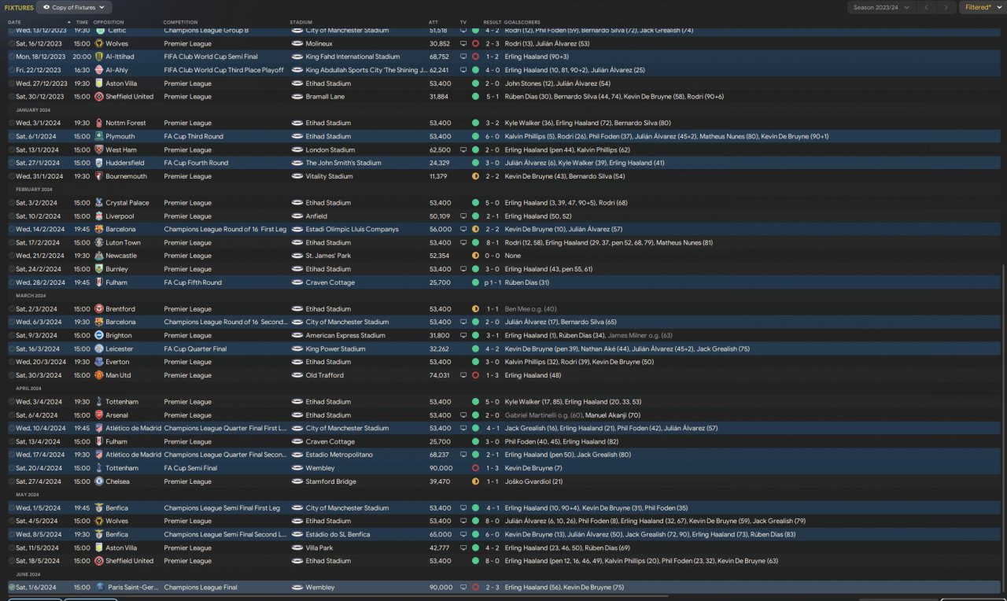Open the 0 - 0 result against Newcastle
Screen dimensions: 1007x601
coord(492,256)
